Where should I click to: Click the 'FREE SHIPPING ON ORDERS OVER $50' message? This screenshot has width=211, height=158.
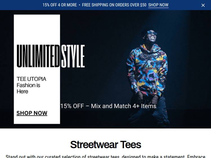tap(114, 5)
